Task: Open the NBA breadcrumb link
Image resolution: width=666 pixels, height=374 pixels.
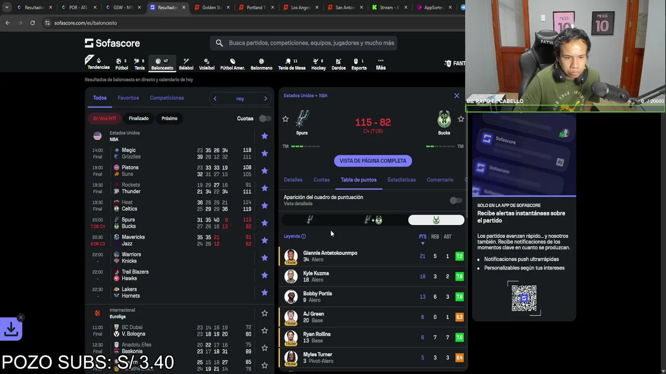Action: [323, 96]
